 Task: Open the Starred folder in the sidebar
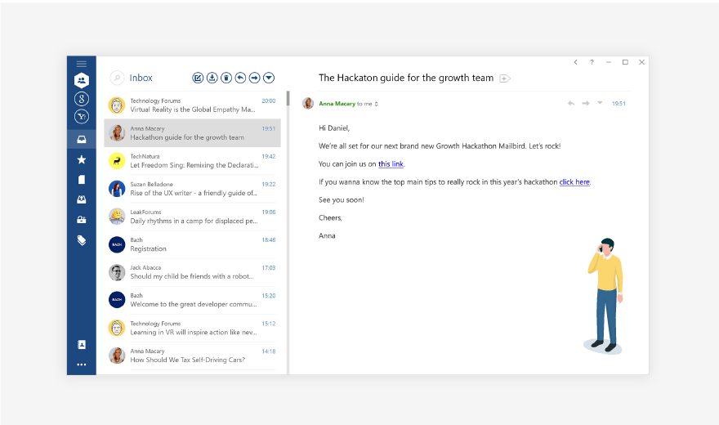coord(81,159)
